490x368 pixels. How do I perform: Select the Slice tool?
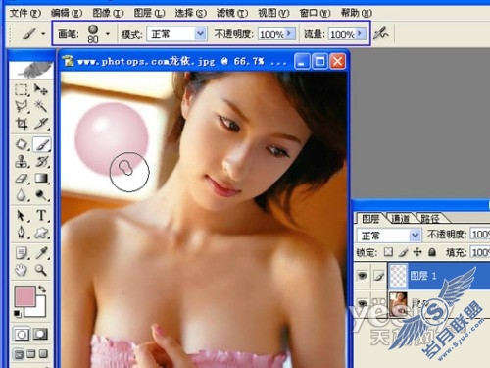pos(41,124)
